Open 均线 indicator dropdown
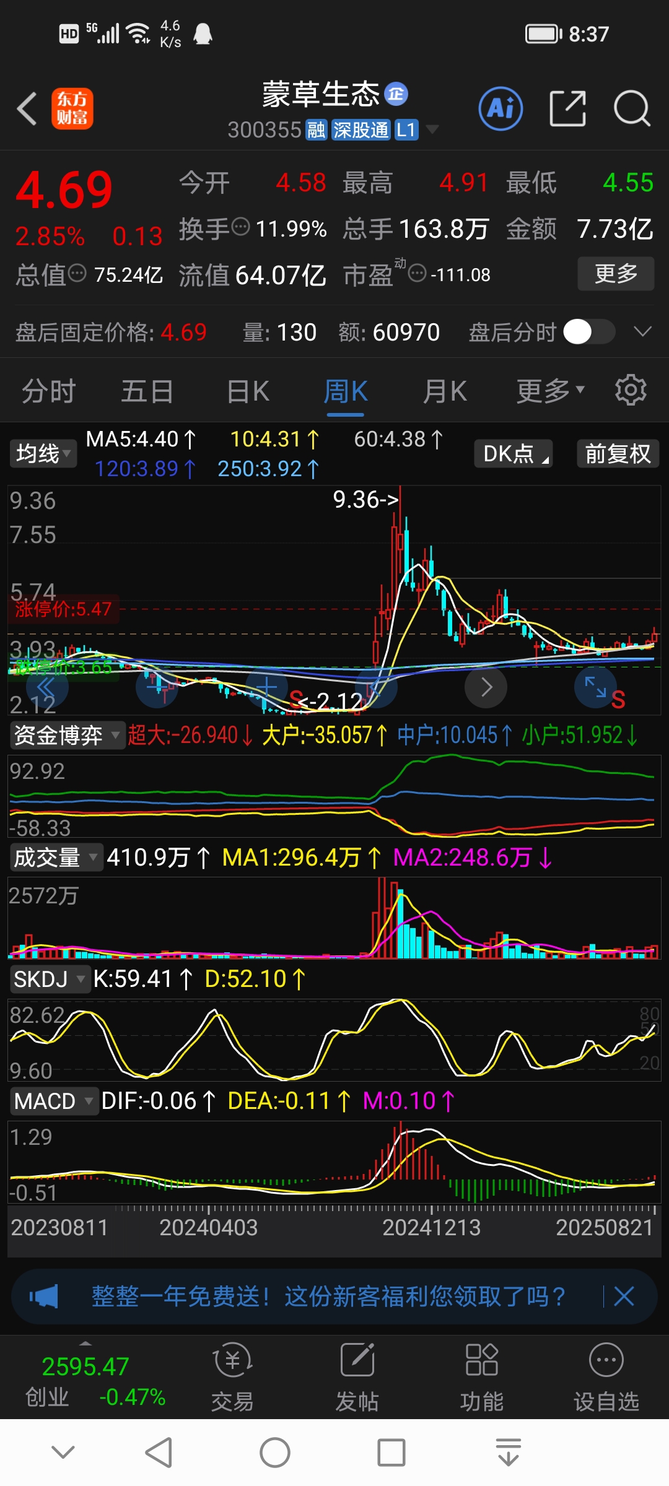This screenshot has height=1486, width=669. (43, 454)
